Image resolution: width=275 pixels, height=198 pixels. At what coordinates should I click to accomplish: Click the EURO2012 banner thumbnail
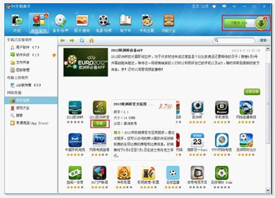pos(86,62)
